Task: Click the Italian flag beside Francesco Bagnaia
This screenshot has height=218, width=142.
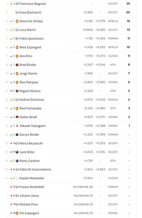Action: tap(17, 4)
